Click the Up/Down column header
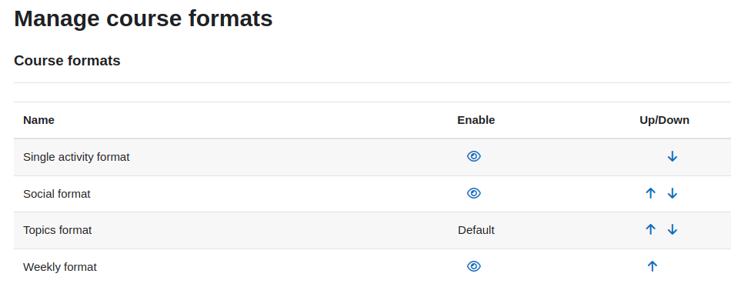 [664, 120]
